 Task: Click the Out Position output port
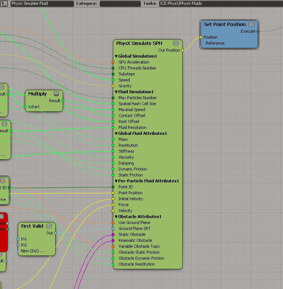pos(182,50)
